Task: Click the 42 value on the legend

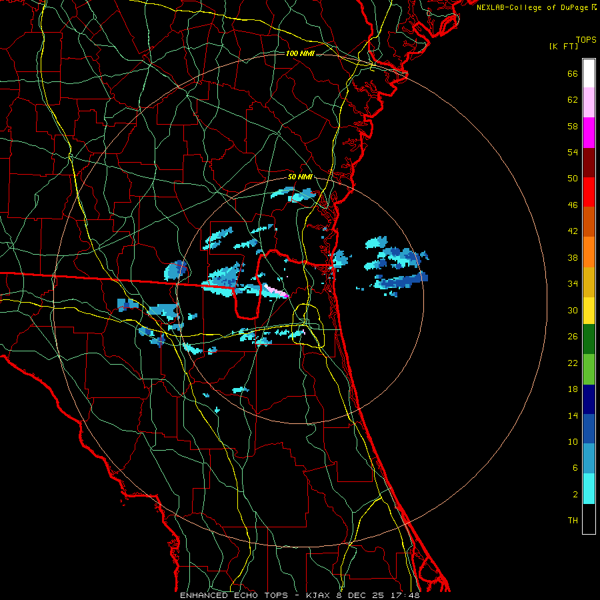Action: tap(573, 231)
